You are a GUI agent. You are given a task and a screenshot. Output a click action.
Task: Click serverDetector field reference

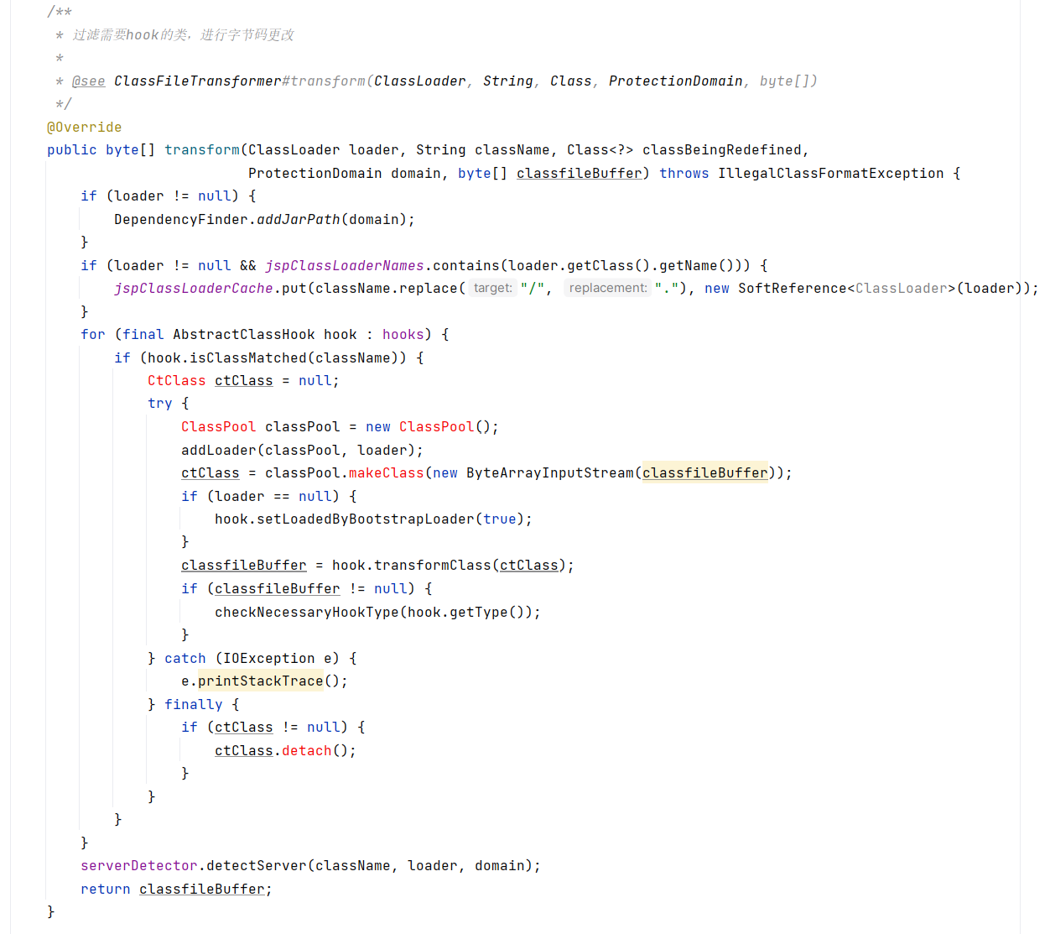tap(139, 865)
